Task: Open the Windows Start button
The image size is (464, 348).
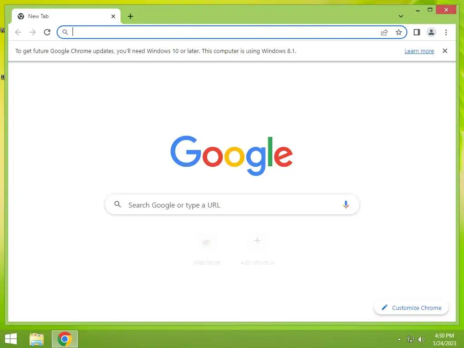Action: pos(11,339)
